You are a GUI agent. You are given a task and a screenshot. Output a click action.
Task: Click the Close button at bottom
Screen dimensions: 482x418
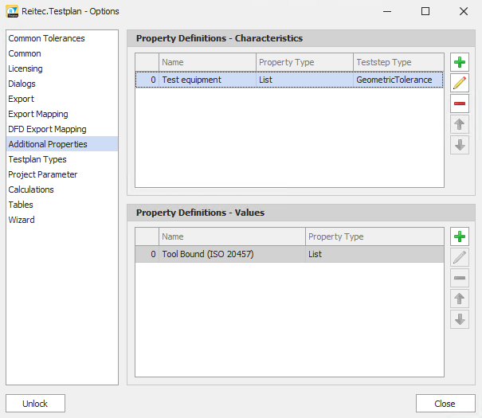point(445,404)
